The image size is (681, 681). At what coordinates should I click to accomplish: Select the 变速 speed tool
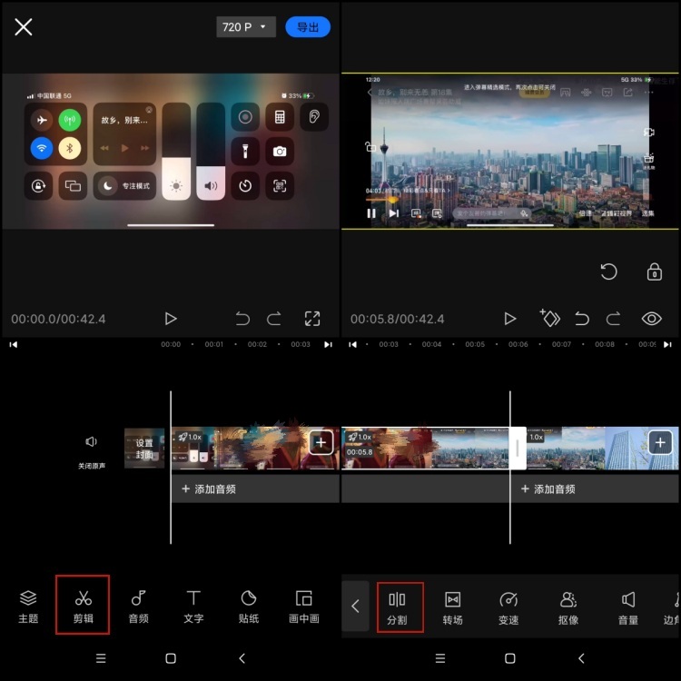(508, 608)
